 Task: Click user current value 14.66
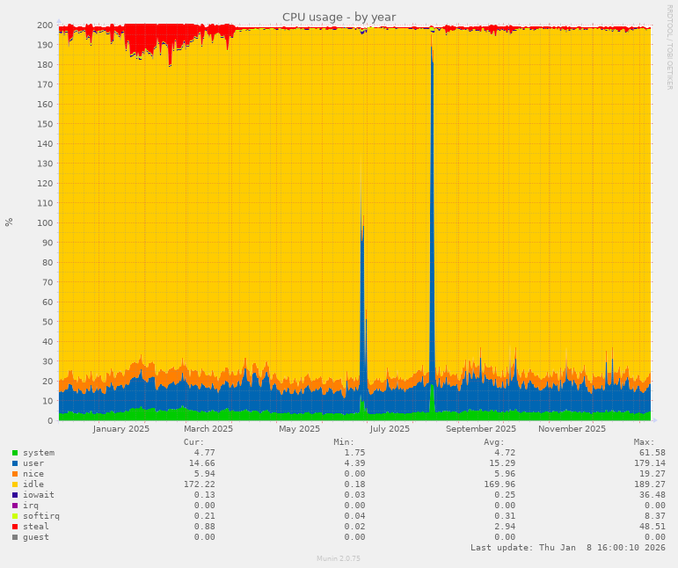click(x=201, y=463)
